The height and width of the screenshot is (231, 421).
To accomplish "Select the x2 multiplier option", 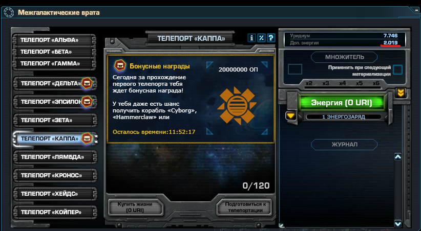I will 309,83.
